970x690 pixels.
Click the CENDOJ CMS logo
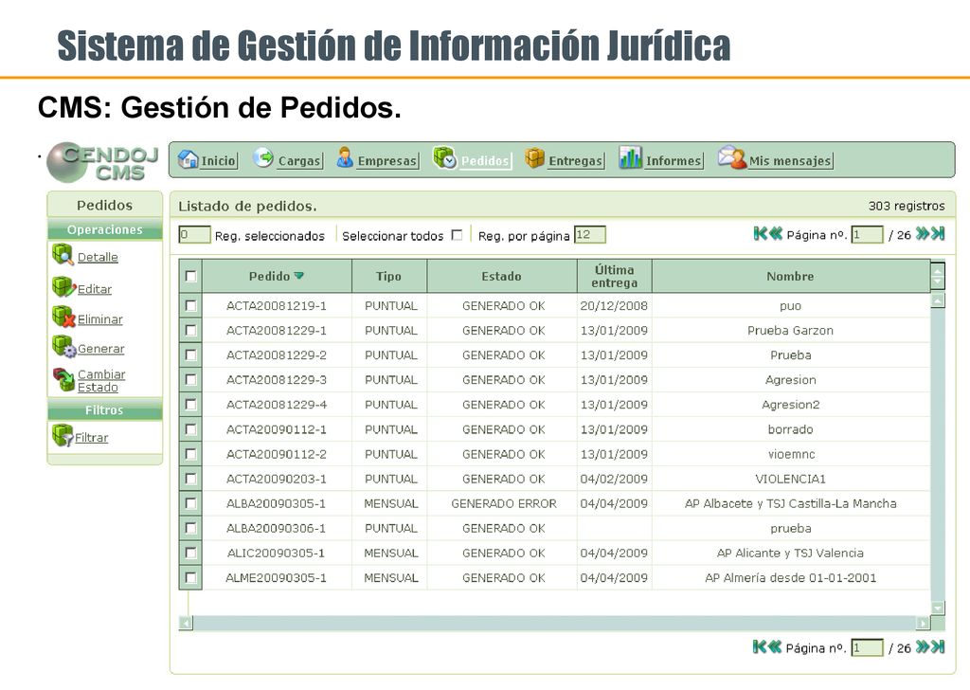(x=102, y=162)
